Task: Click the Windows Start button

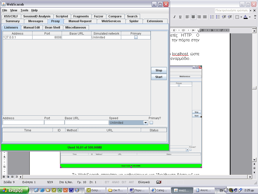Action: pyautogui.click(x=14, y=190)
